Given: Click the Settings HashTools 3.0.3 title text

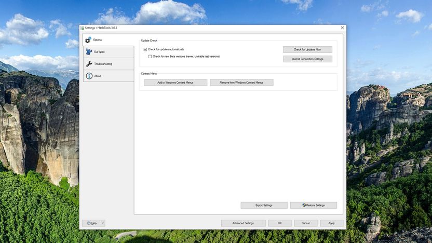Looking at the screenshot, I should 101,28.
